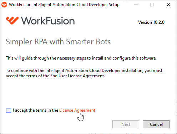Viewport: 177px width, 134px height.
Task: Click the 'To continue with the Intelligent Automation' paragraph
Action: click(x=84, y=73)
